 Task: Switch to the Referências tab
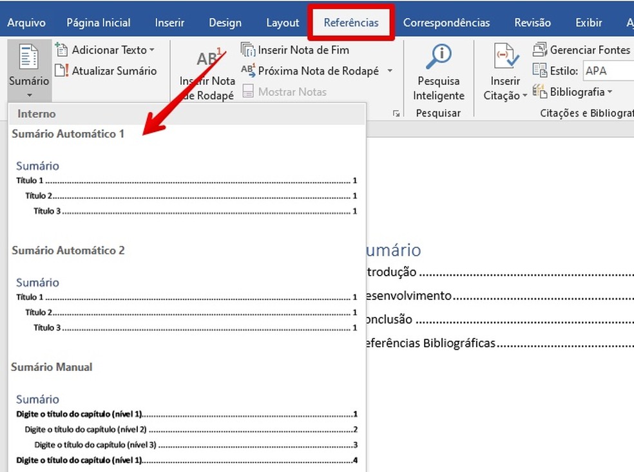[x=351, y=23]
